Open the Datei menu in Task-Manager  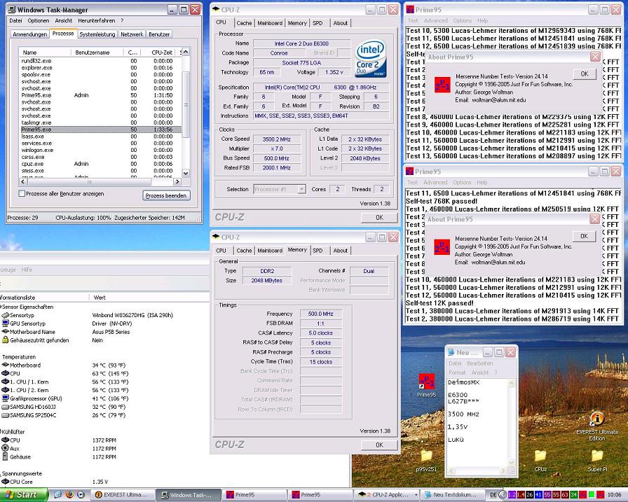click(x=15, y=20)
